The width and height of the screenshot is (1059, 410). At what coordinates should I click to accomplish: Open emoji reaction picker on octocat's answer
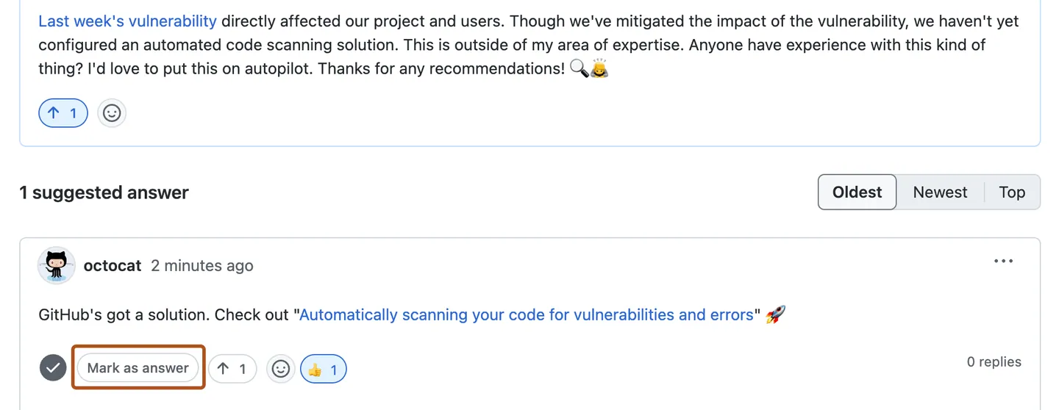click(x=281, y=369)
